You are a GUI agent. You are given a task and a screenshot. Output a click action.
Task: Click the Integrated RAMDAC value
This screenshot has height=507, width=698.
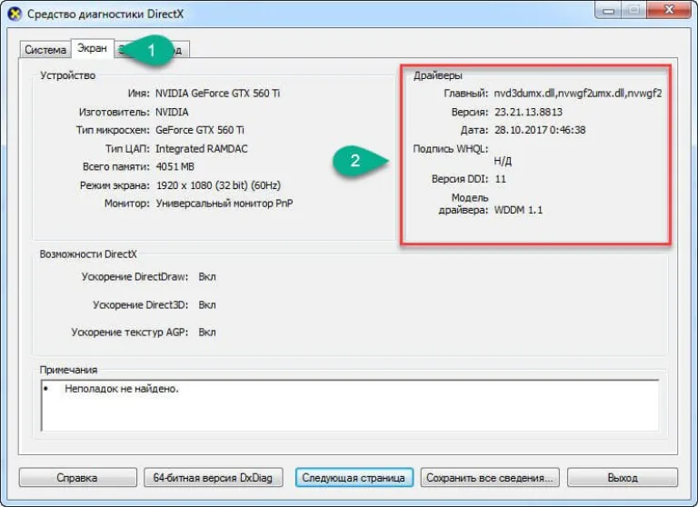(202, 149)
